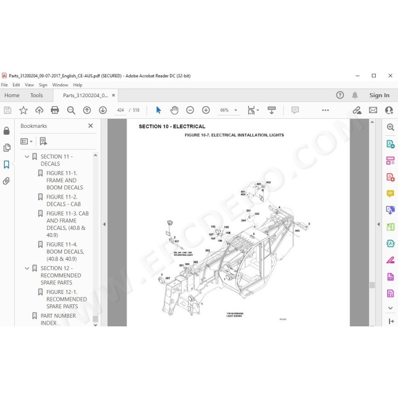Expand the tools pane bottom arrow
398x398 pixels.
tap(391, 321)
